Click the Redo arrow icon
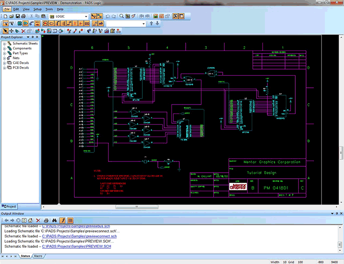Image resolution: width=344 pixels, height=264 pixels. (114, 16)
